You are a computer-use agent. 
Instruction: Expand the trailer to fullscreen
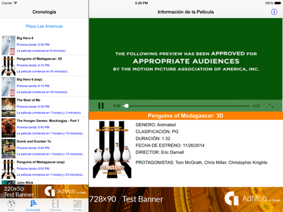pos(271,106)
